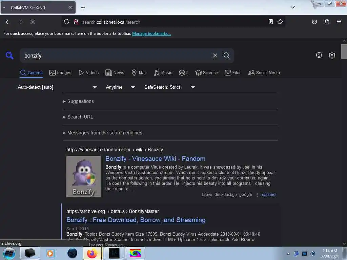Toggle reader view icon in address bar
The width and height of the screenshot is (347, 260).
click(x=270, y=22)
